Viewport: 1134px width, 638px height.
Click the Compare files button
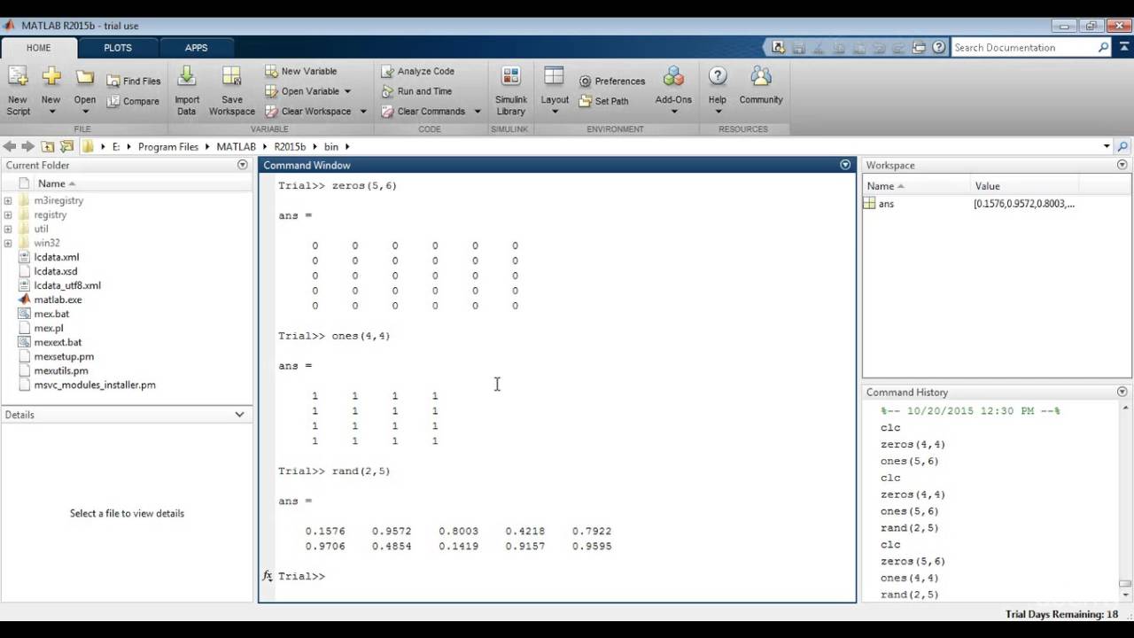(134, 101)
